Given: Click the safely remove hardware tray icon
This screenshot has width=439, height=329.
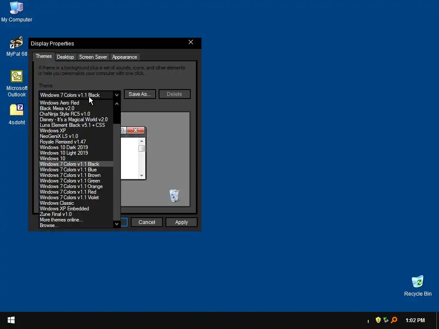Looking at the screenshot, I should point(386,320).
